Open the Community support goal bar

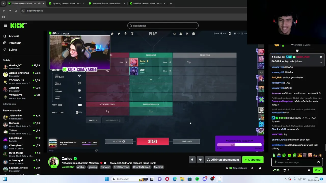tap(239, 144)
